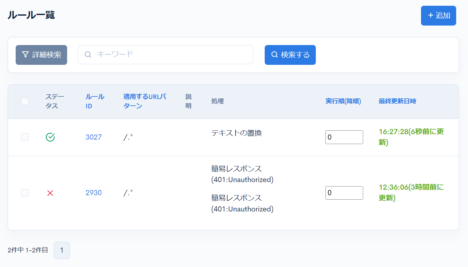The height and width of the screenshot is (267, 468).
Task: Sort by 最終更新日時 column header
Action: tap(397, 101)
